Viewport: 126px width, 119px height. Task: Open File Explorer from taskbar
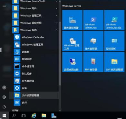point(44,115)
